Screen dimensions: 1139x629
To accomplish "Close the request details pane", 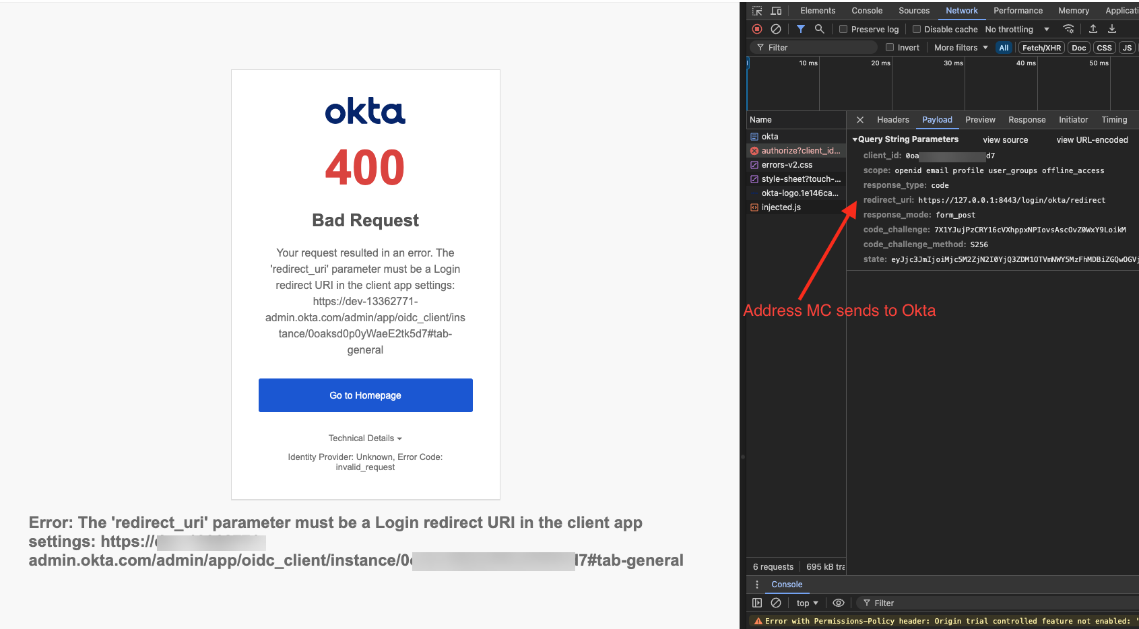I will coord(860,120).
